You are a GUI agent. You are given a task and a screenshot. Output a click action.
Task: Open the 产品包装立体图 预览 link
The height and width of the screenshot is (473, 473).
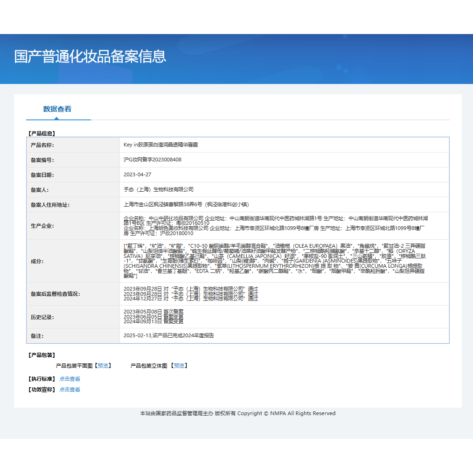click(x=179, y=366)
